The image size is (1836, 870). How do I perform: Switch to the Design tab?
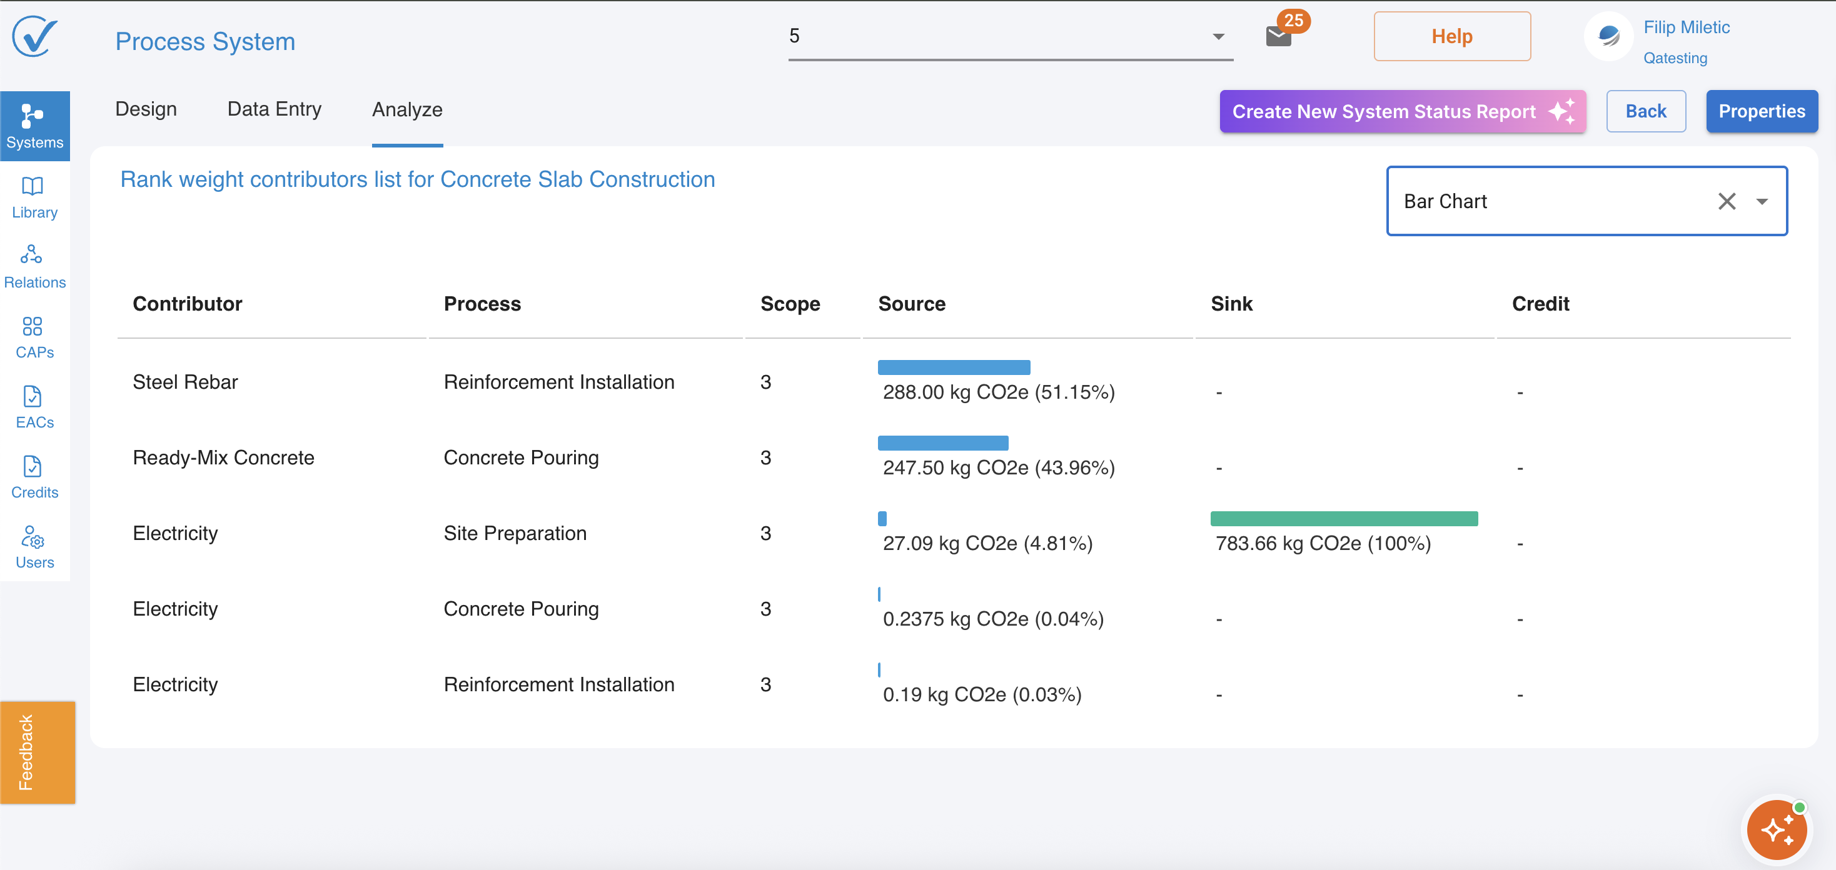point(146,109)
